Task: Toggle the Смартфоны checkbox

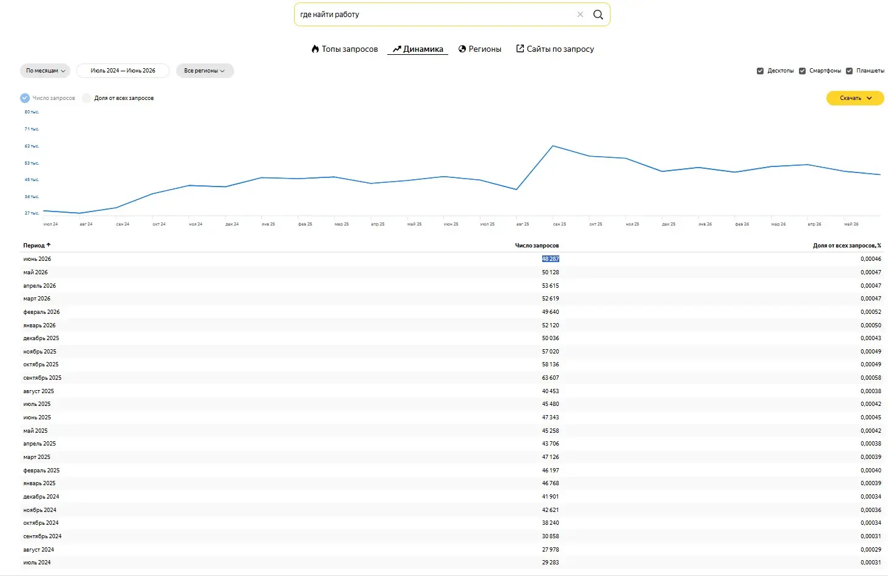Action: pos(802,71)
